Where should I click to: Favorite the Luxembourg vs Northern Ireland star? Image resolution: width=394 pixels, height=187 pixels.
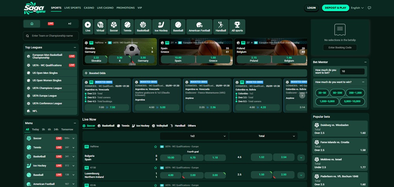click(156, 168)
